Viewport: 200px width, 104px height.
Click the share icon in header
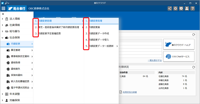[170, 9]
